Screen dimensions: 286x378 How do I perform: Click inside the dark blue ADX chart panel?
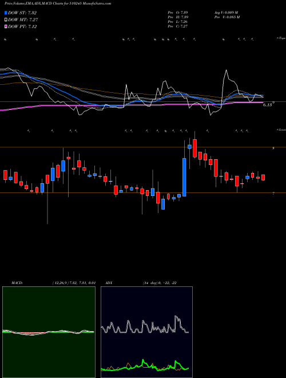[146, 332]
